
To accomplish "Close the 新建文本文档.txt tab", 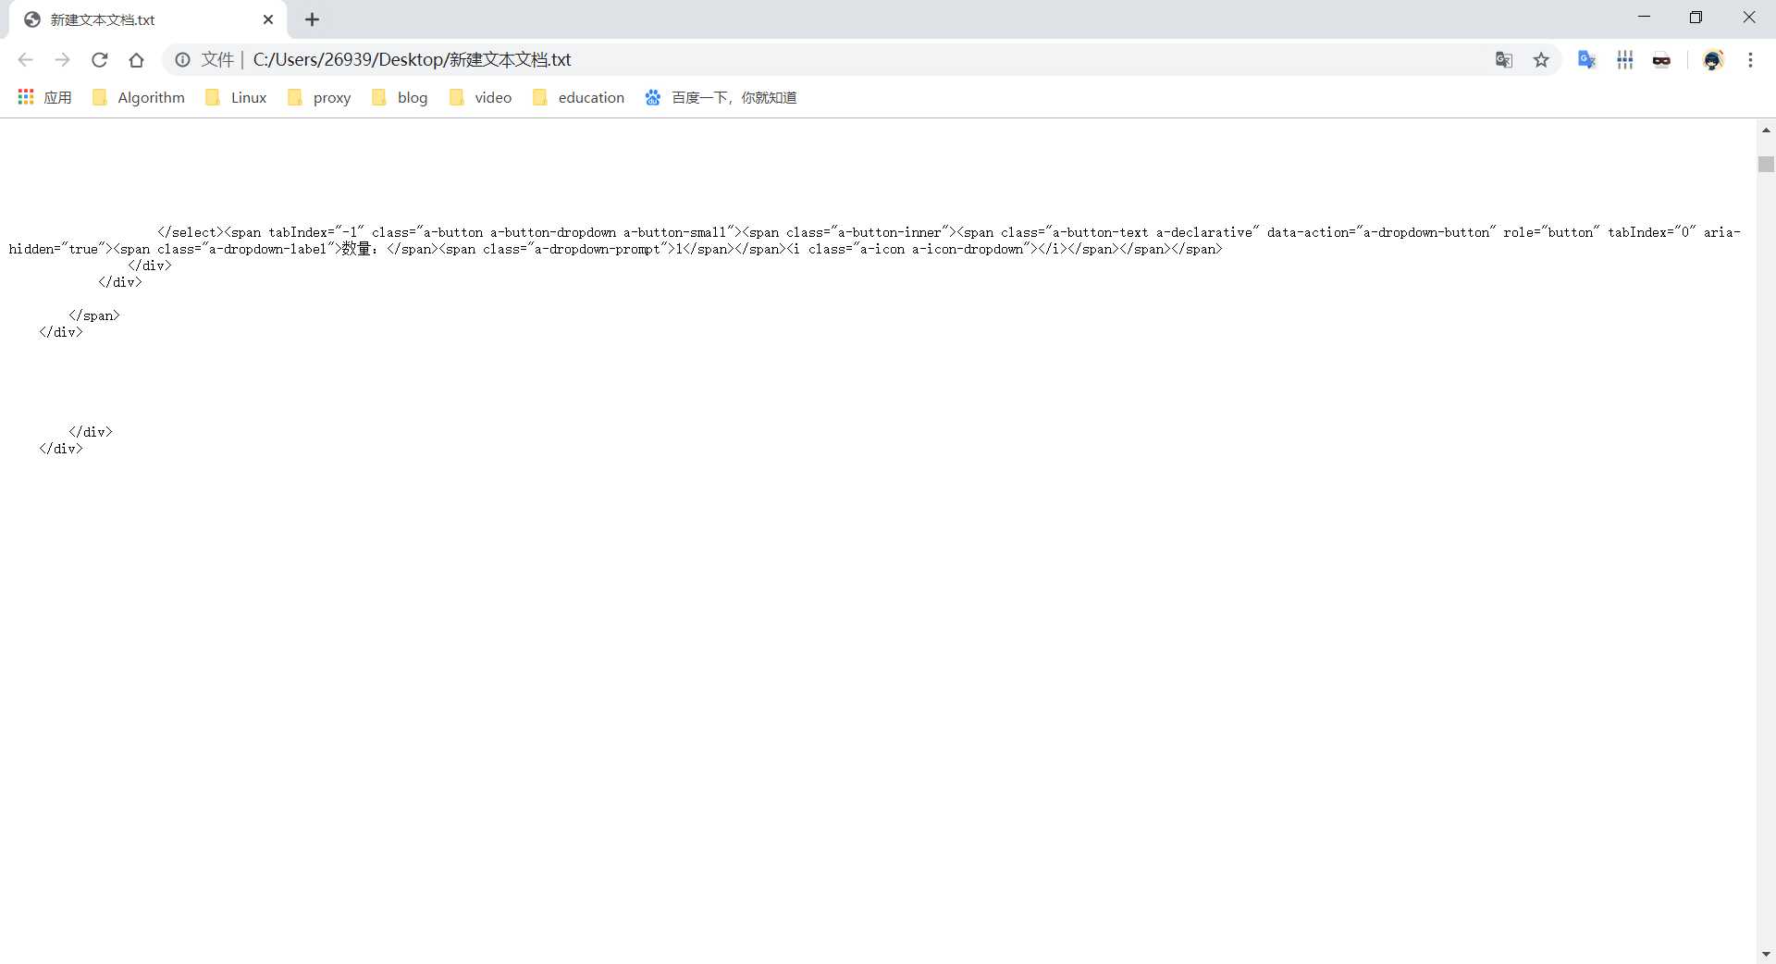I will [x=268, y=19].
